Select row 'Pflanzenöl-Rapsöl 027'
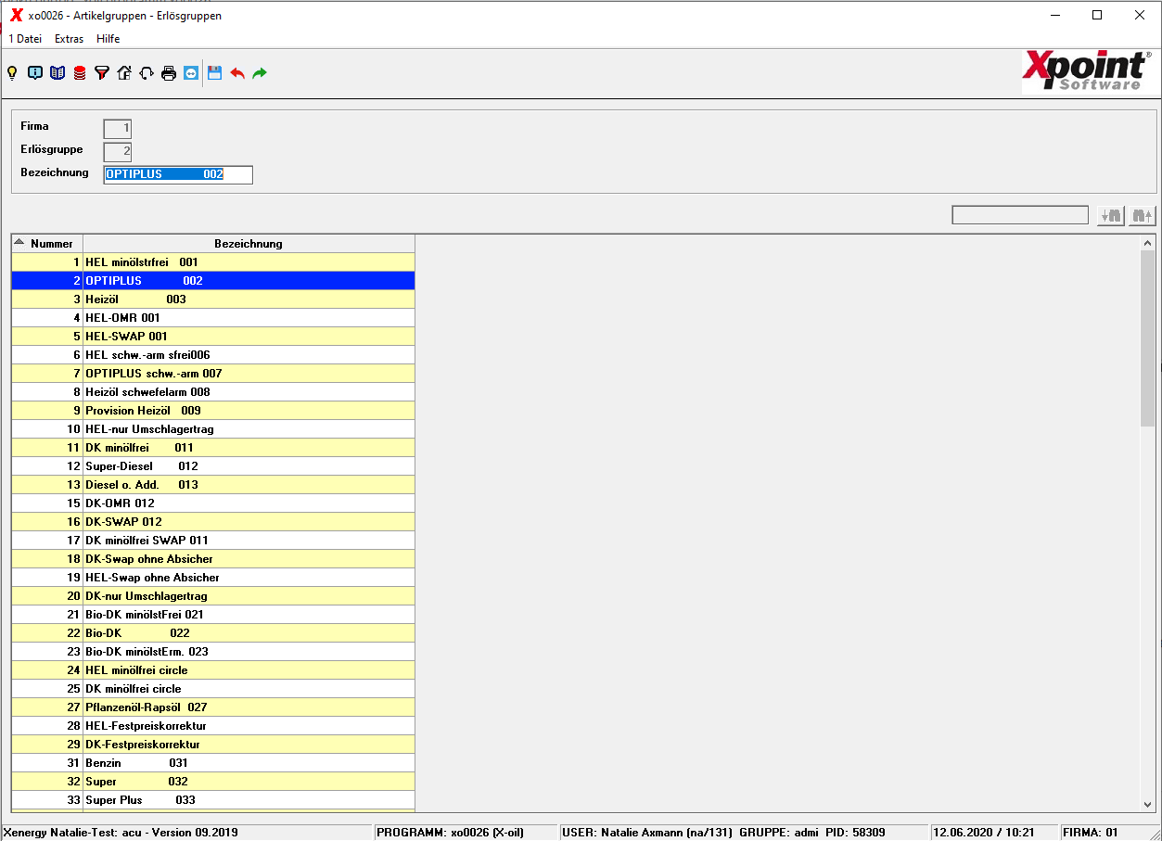Viewport: 1162px width, 841px height. click(x=213, y=707)
